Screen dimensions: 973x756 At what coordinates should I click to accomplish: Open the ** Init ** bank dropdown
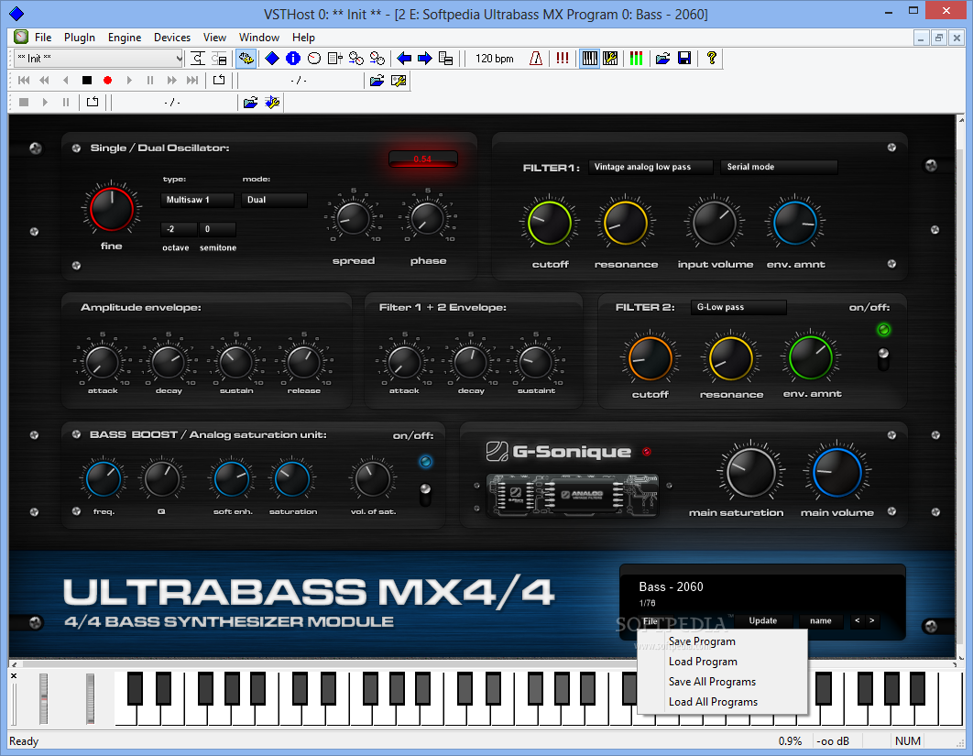click(x=99, y=59)
